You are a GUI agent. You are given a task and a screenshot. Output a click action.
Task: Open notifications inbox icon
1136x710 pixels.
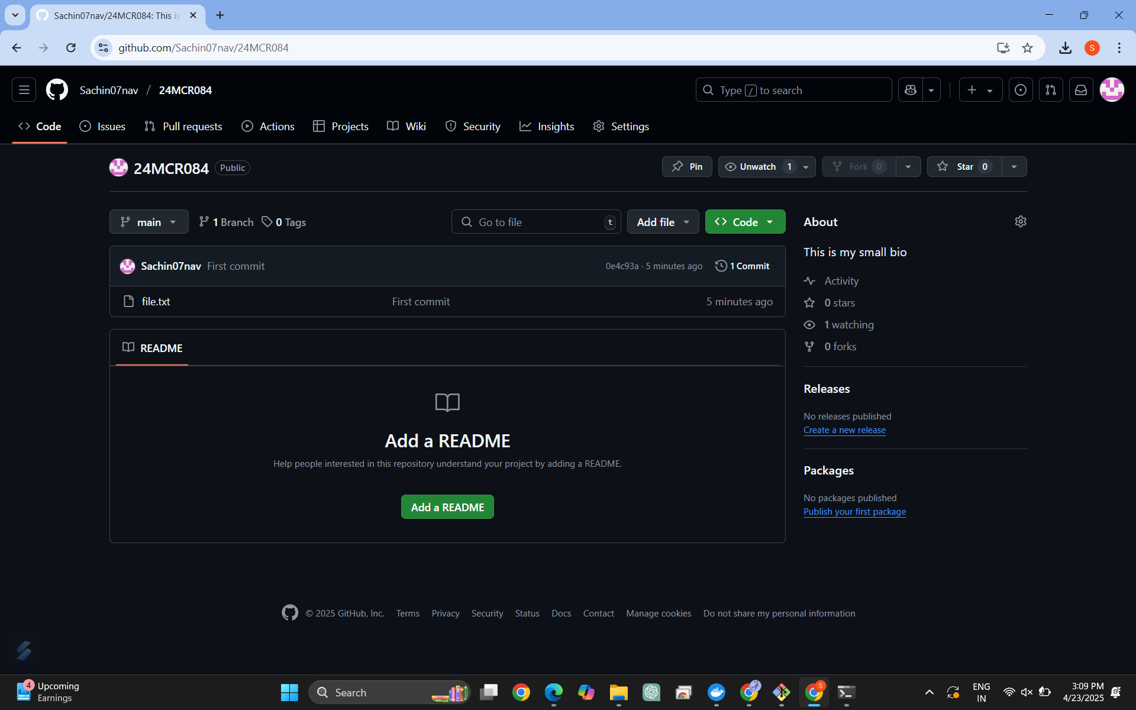1081,90
